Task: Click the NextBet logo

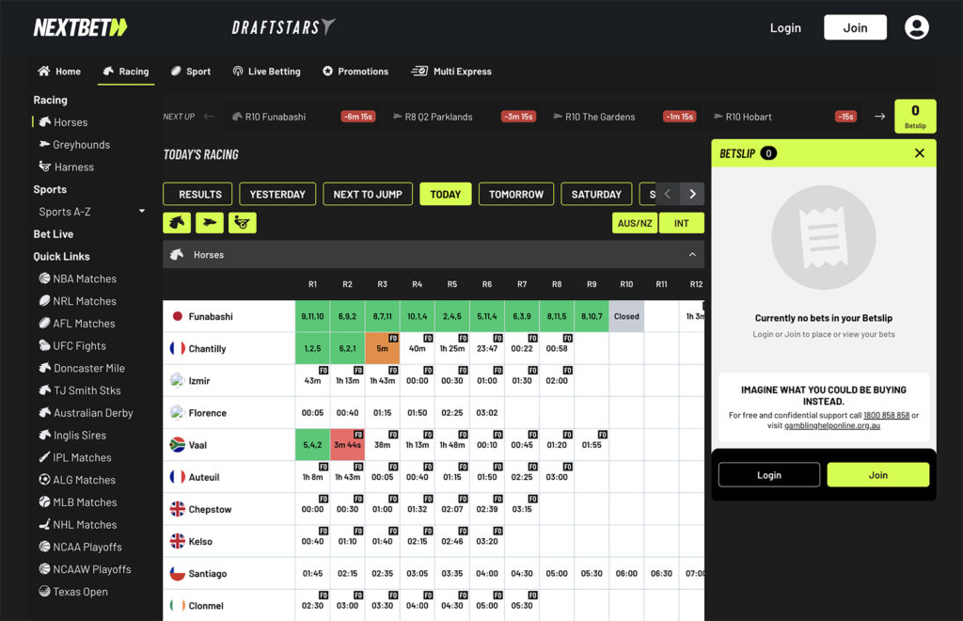Action: click(80, 28)
